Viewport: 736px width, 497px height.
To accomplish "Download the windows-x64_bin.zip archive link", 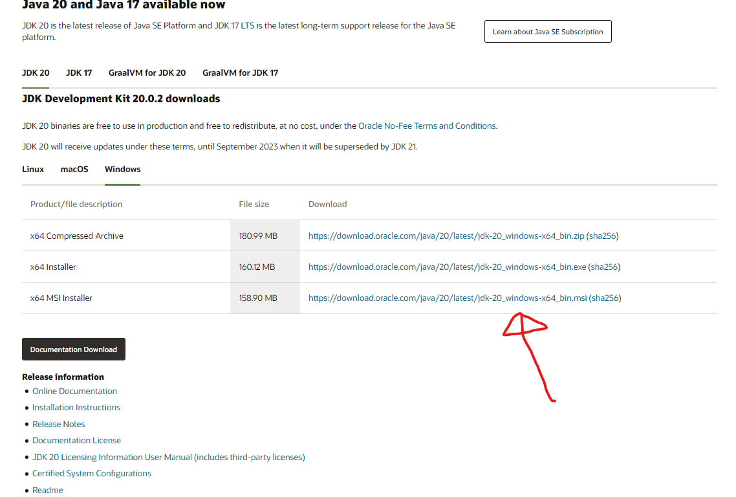I will 446,236.
